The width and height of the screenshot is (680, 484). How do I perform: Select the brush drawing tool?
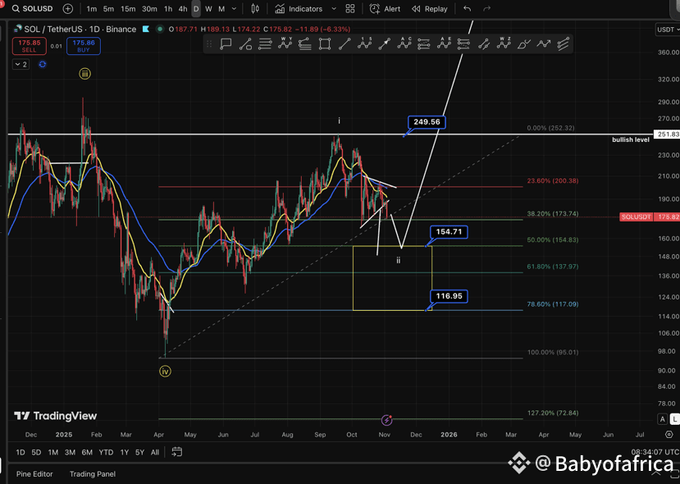tap(523, 43)
